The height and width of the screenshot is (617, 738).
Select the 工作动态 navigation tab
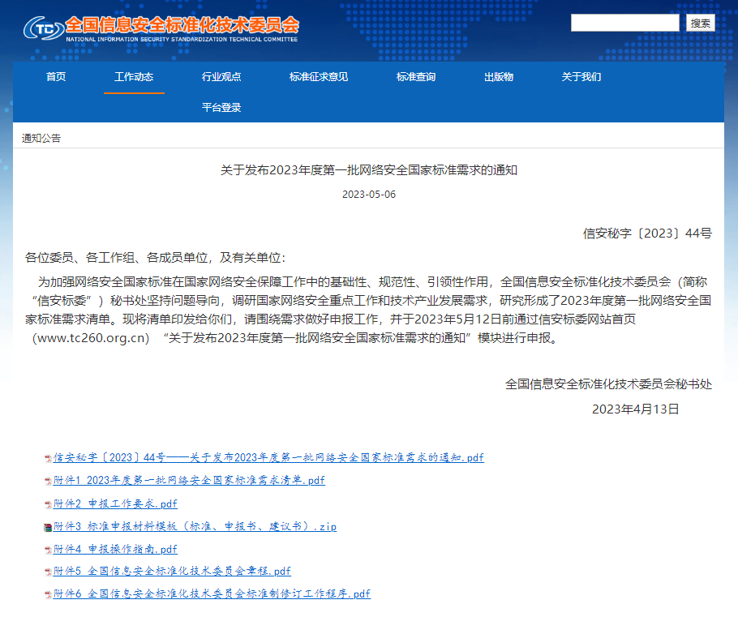point(134,77)
